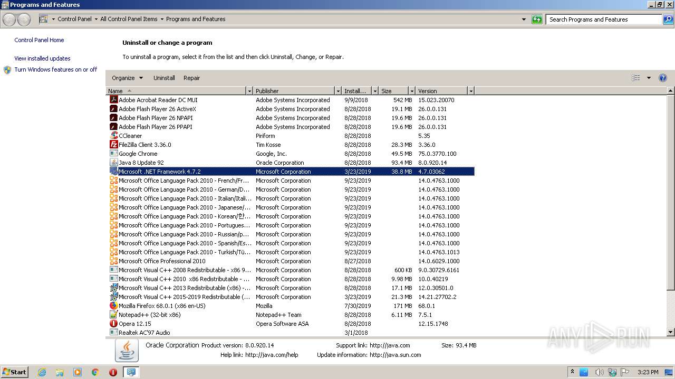This screenshot has width=675, height=379.
Task: Sort by the Version column header
Action: coord(441,91)
